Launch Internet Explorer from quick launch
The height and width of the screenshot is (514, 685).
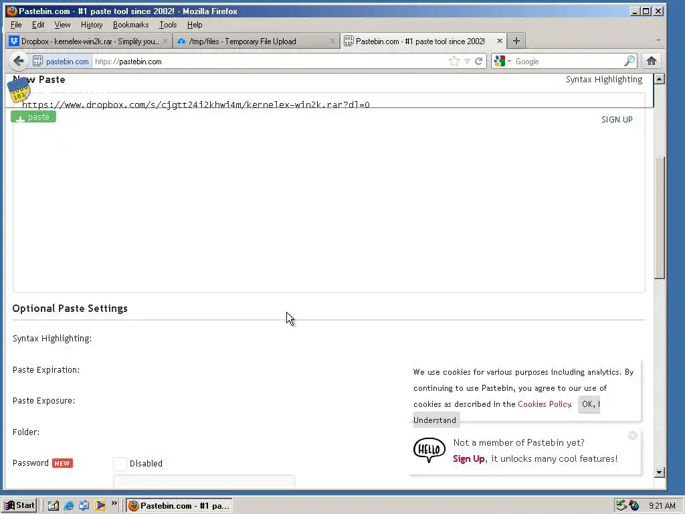pyautogui.click(x=69, y=505)
